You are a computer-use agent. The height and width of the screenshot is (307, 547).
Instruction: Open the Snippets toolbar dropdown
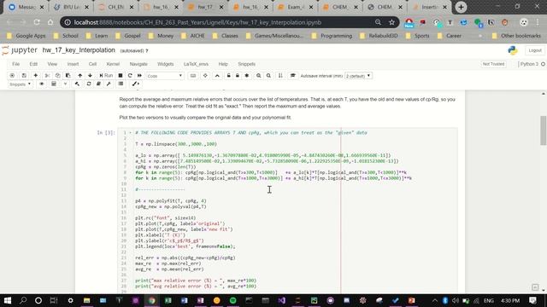point(20,84)
